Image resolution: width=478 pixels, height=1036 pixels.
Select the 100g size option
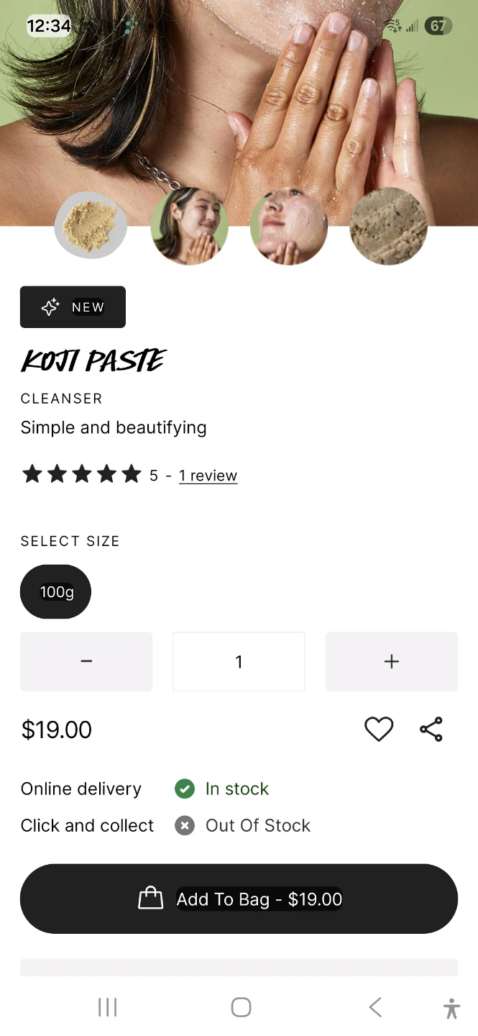[56, 592]
